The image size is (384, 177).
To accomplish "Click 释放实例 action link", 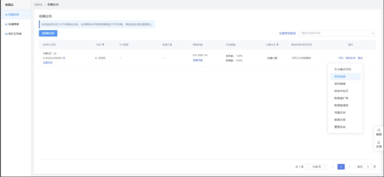I will pyautogui.click(x=350, y=58).
